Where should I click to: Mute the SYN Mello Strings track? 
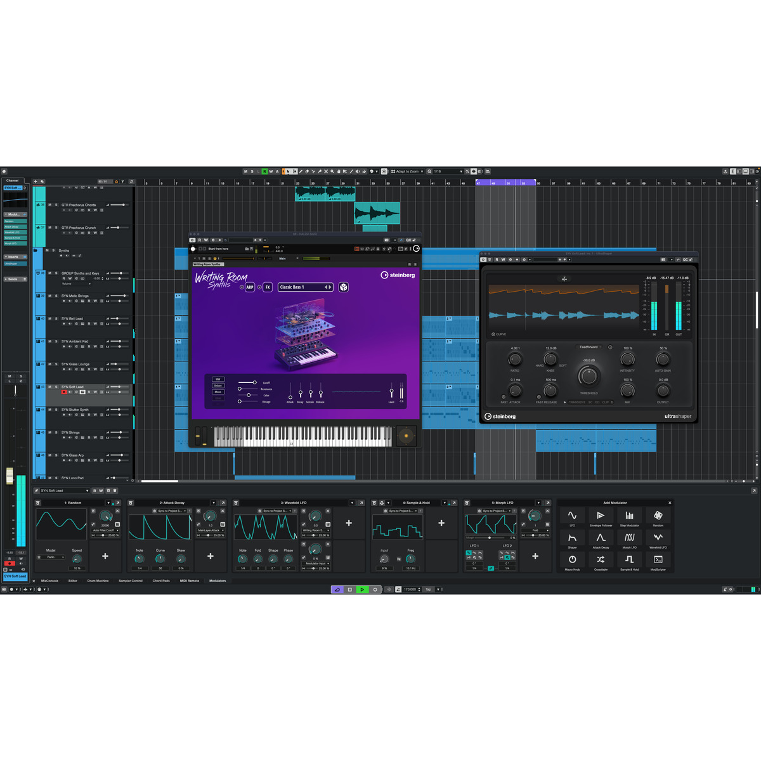tap(50, 296)
